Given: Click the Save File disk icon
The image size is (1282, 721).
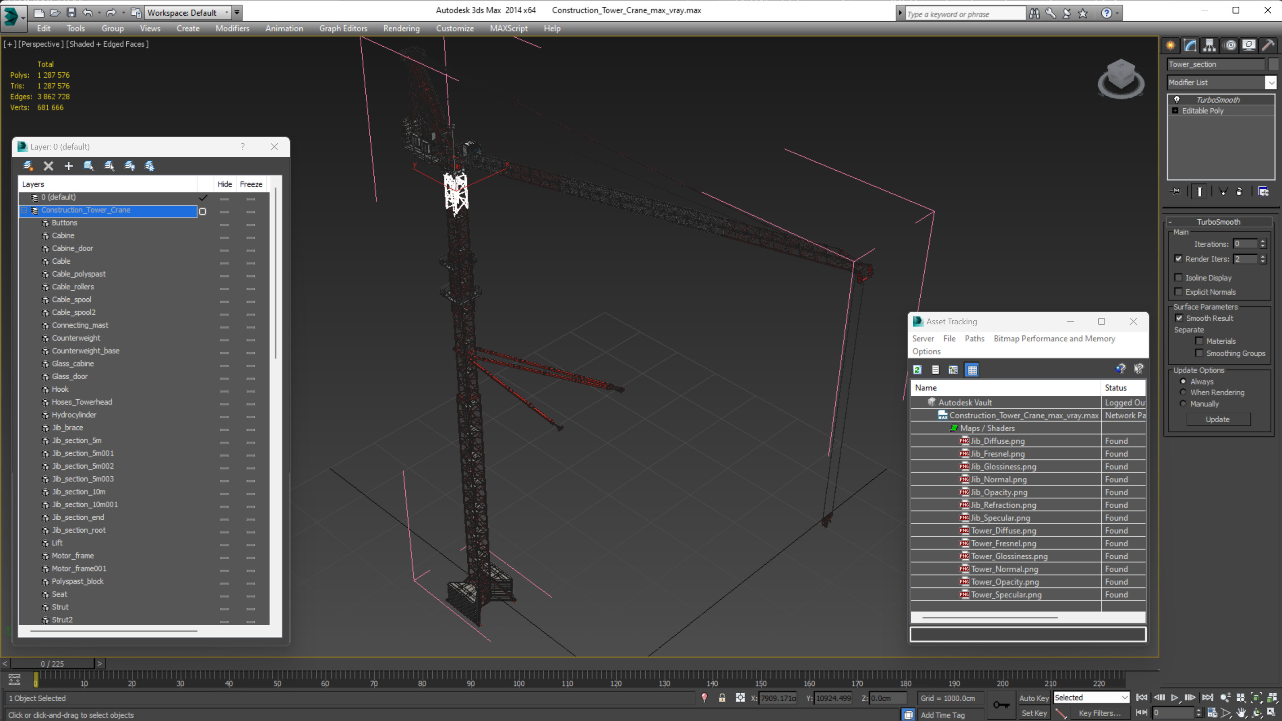Looking at the screenshot, I should (71, 13).
